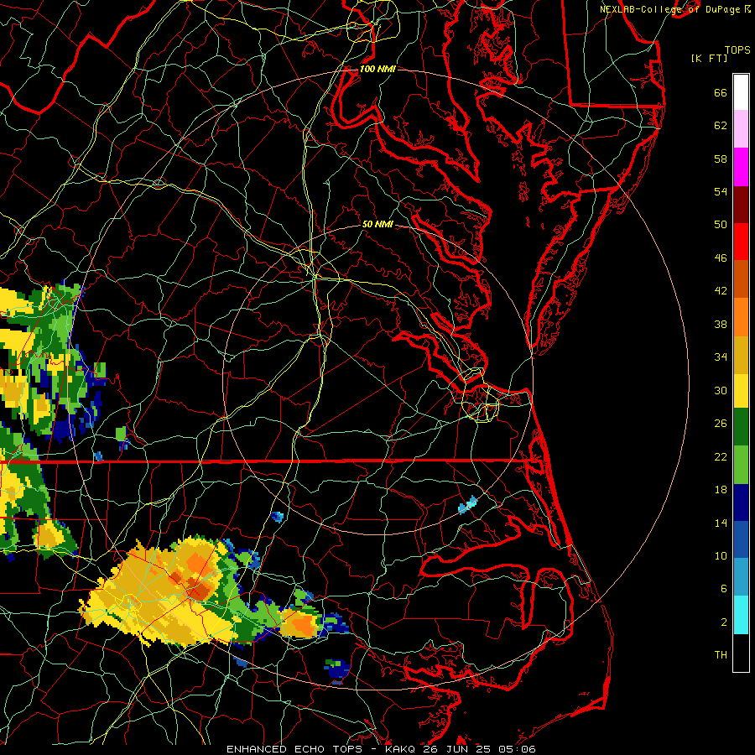The height and width of the screenshot is (755, 755).
Task: Click the "38" legend value
Action: [721, 325]
